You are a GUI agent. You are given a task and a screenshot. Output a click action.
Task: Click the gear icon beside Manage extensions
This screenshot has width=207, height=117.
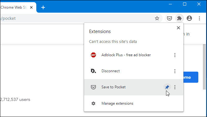coord(93,103)
